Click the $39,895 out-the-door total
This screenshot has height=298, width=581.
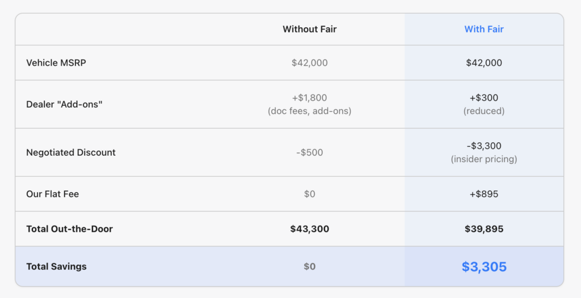pos(484,229)
